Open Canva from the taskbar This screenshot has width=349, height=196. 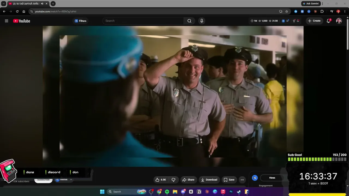215,192
